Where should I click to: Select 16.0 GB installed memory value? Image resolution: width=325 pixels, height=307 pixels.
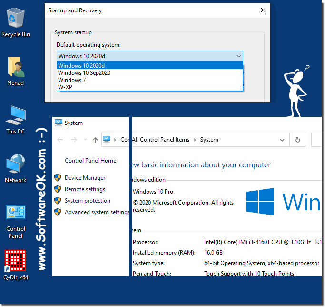click(213, 253)
